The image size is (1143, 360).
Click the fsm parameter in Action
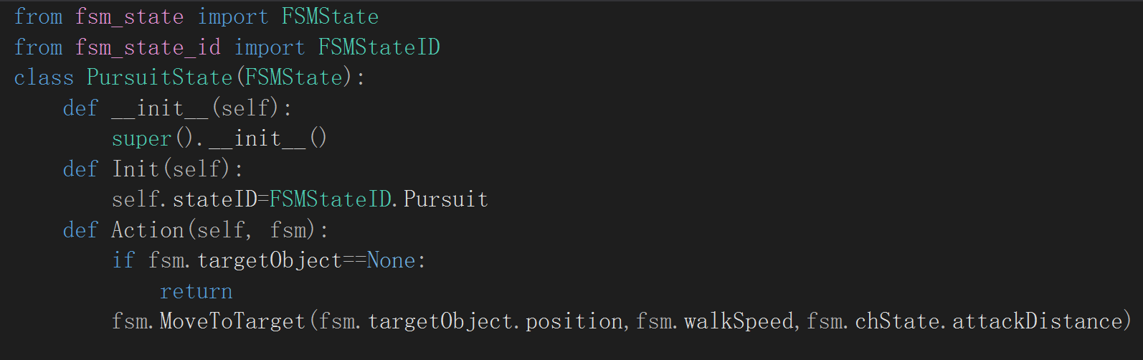pos(288,230)
